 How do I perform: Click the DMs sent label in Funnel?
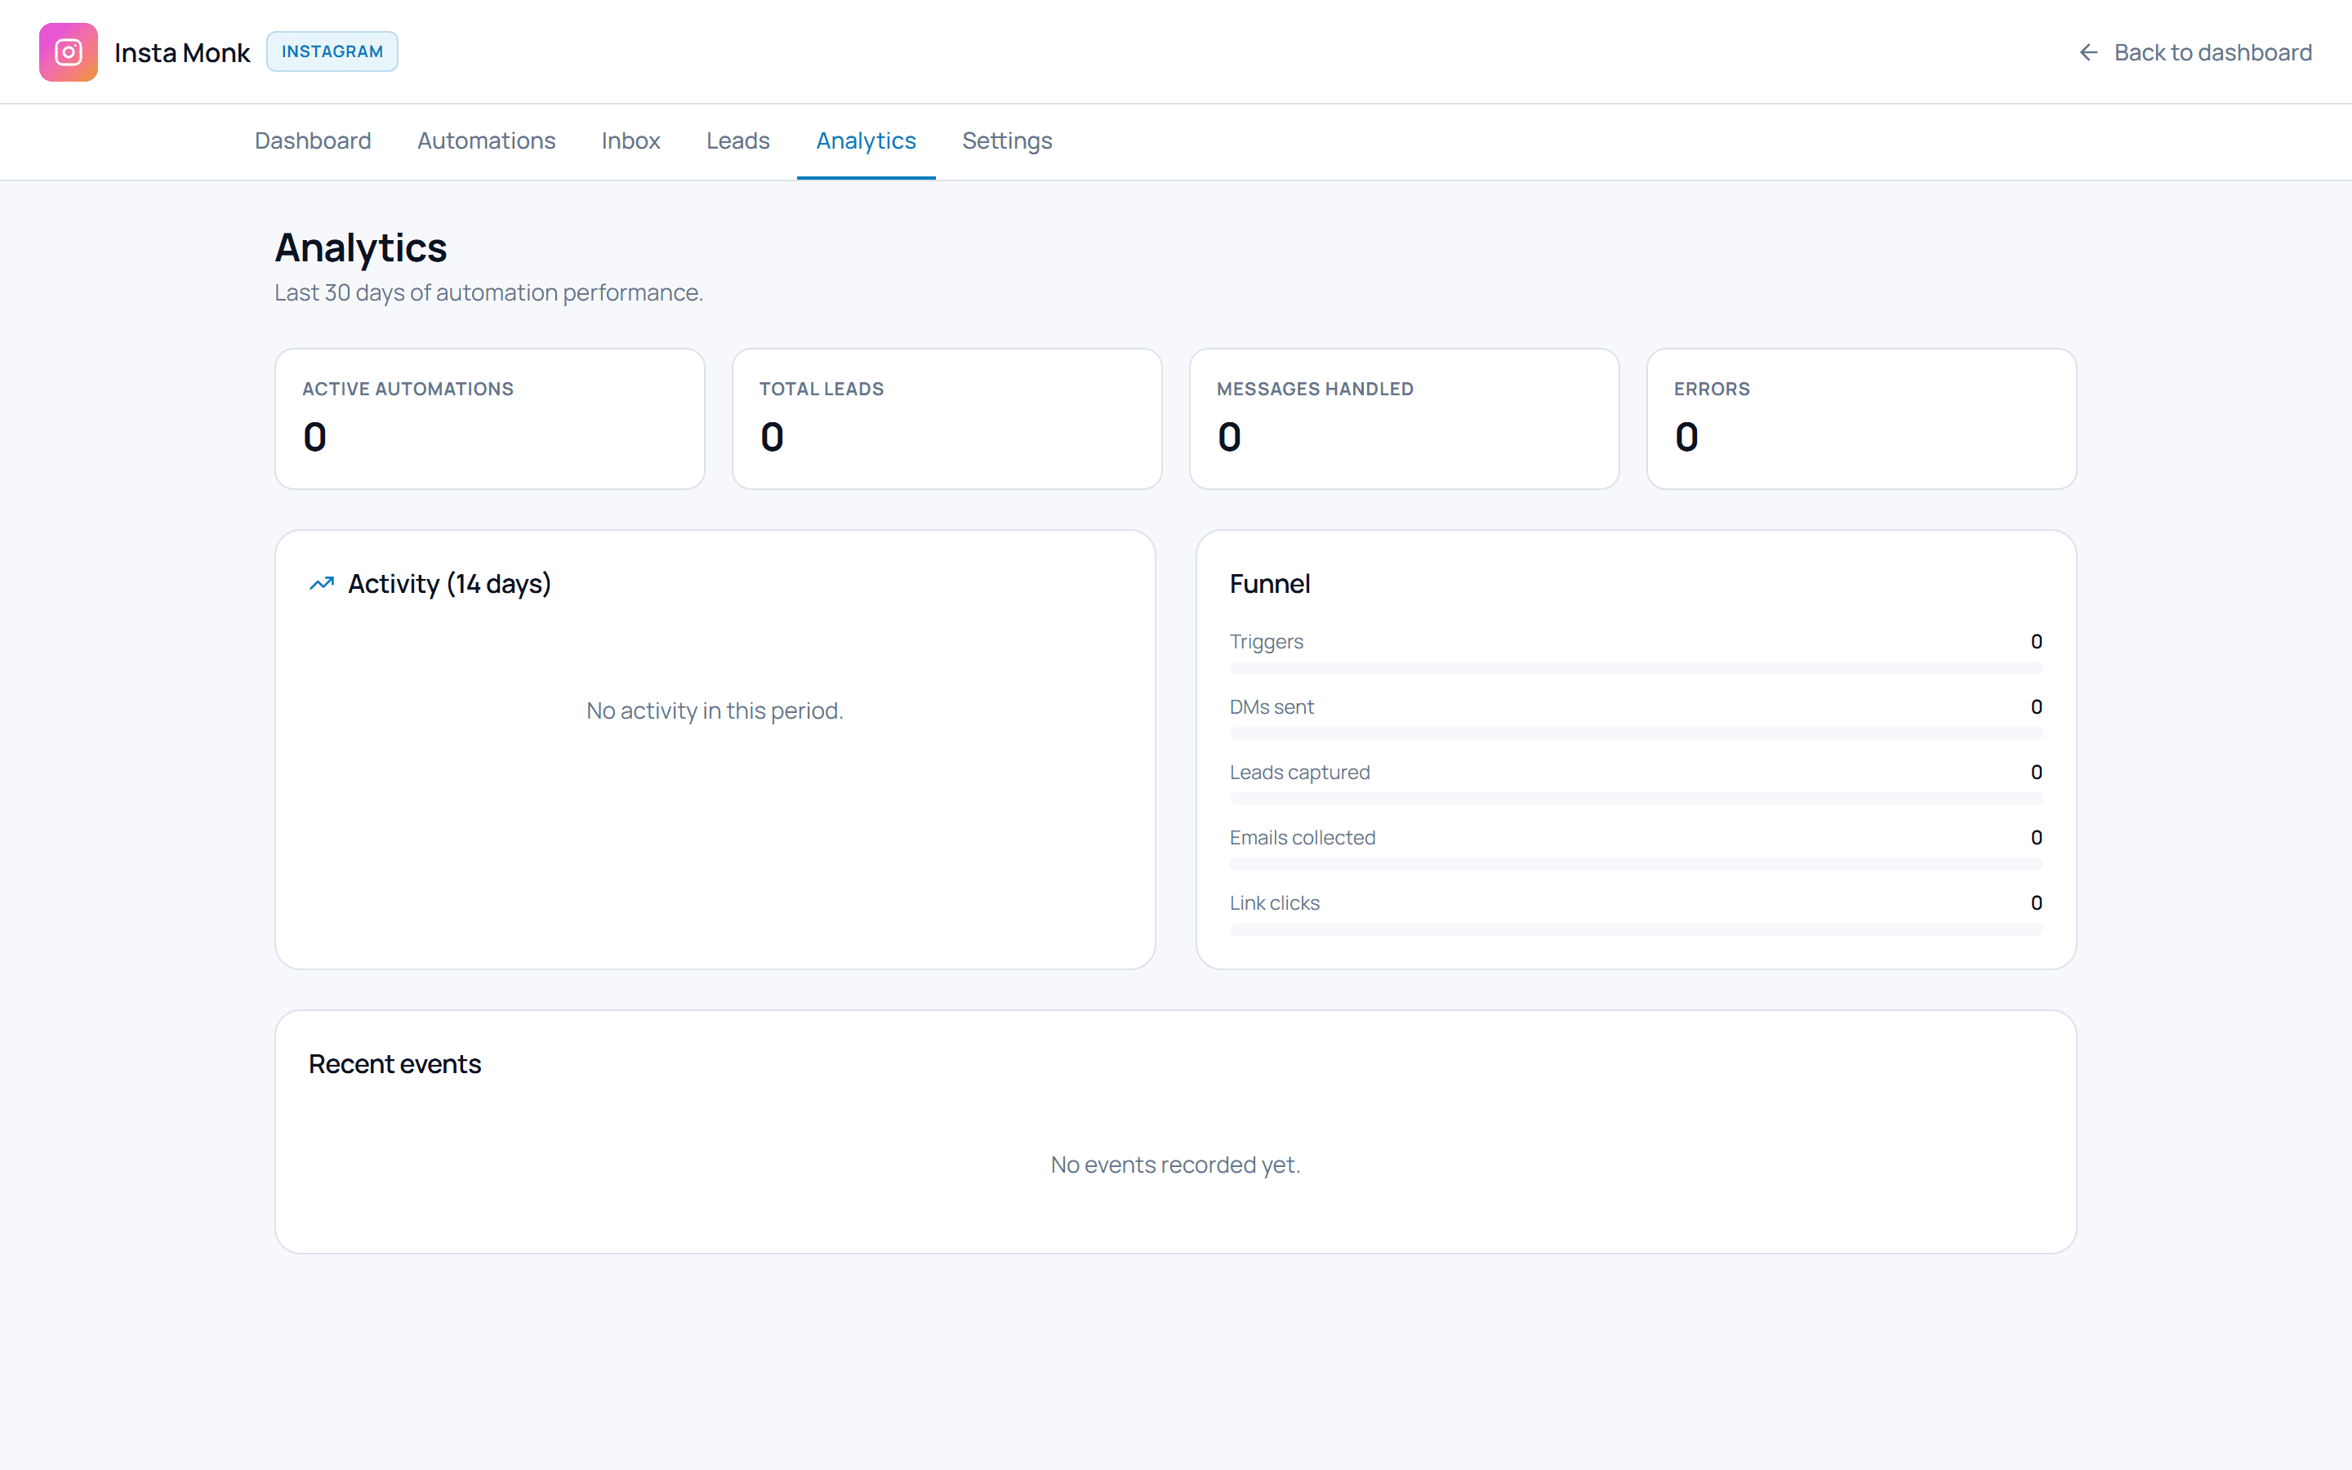point(1272,706)
